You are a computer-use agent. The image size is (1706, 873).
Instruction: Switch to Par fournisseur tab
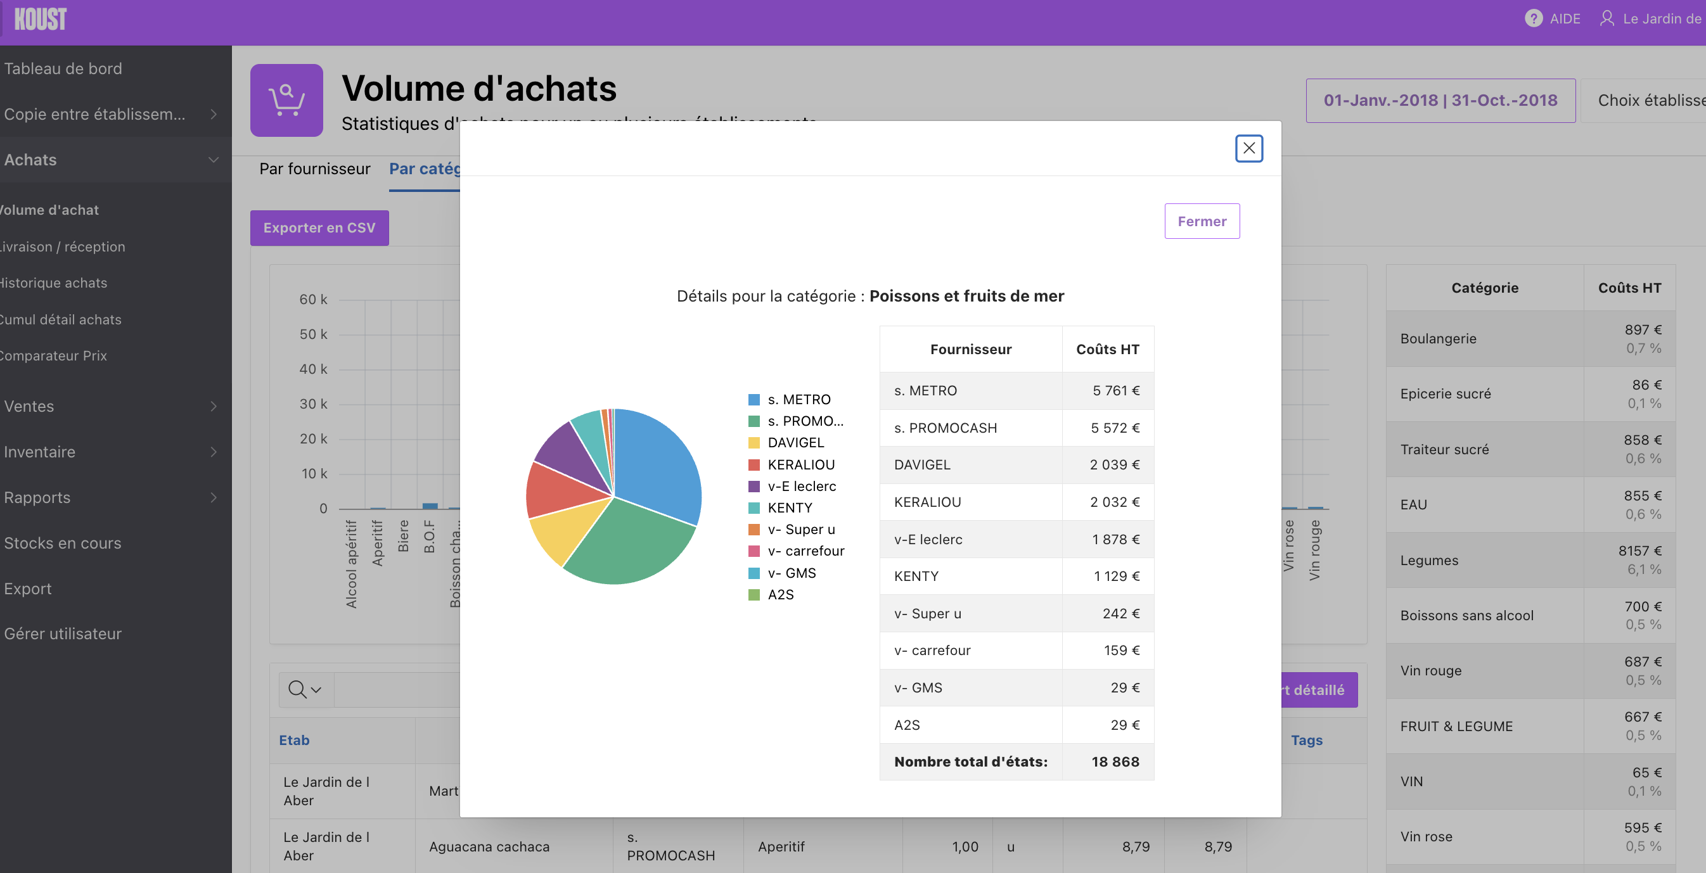[x=314, y=169]
